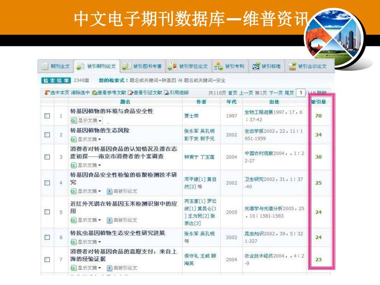Viewport: 380px width, 285px height.
Task: Click the 被引图书专著 book icon
Action: tap(127, 66)
